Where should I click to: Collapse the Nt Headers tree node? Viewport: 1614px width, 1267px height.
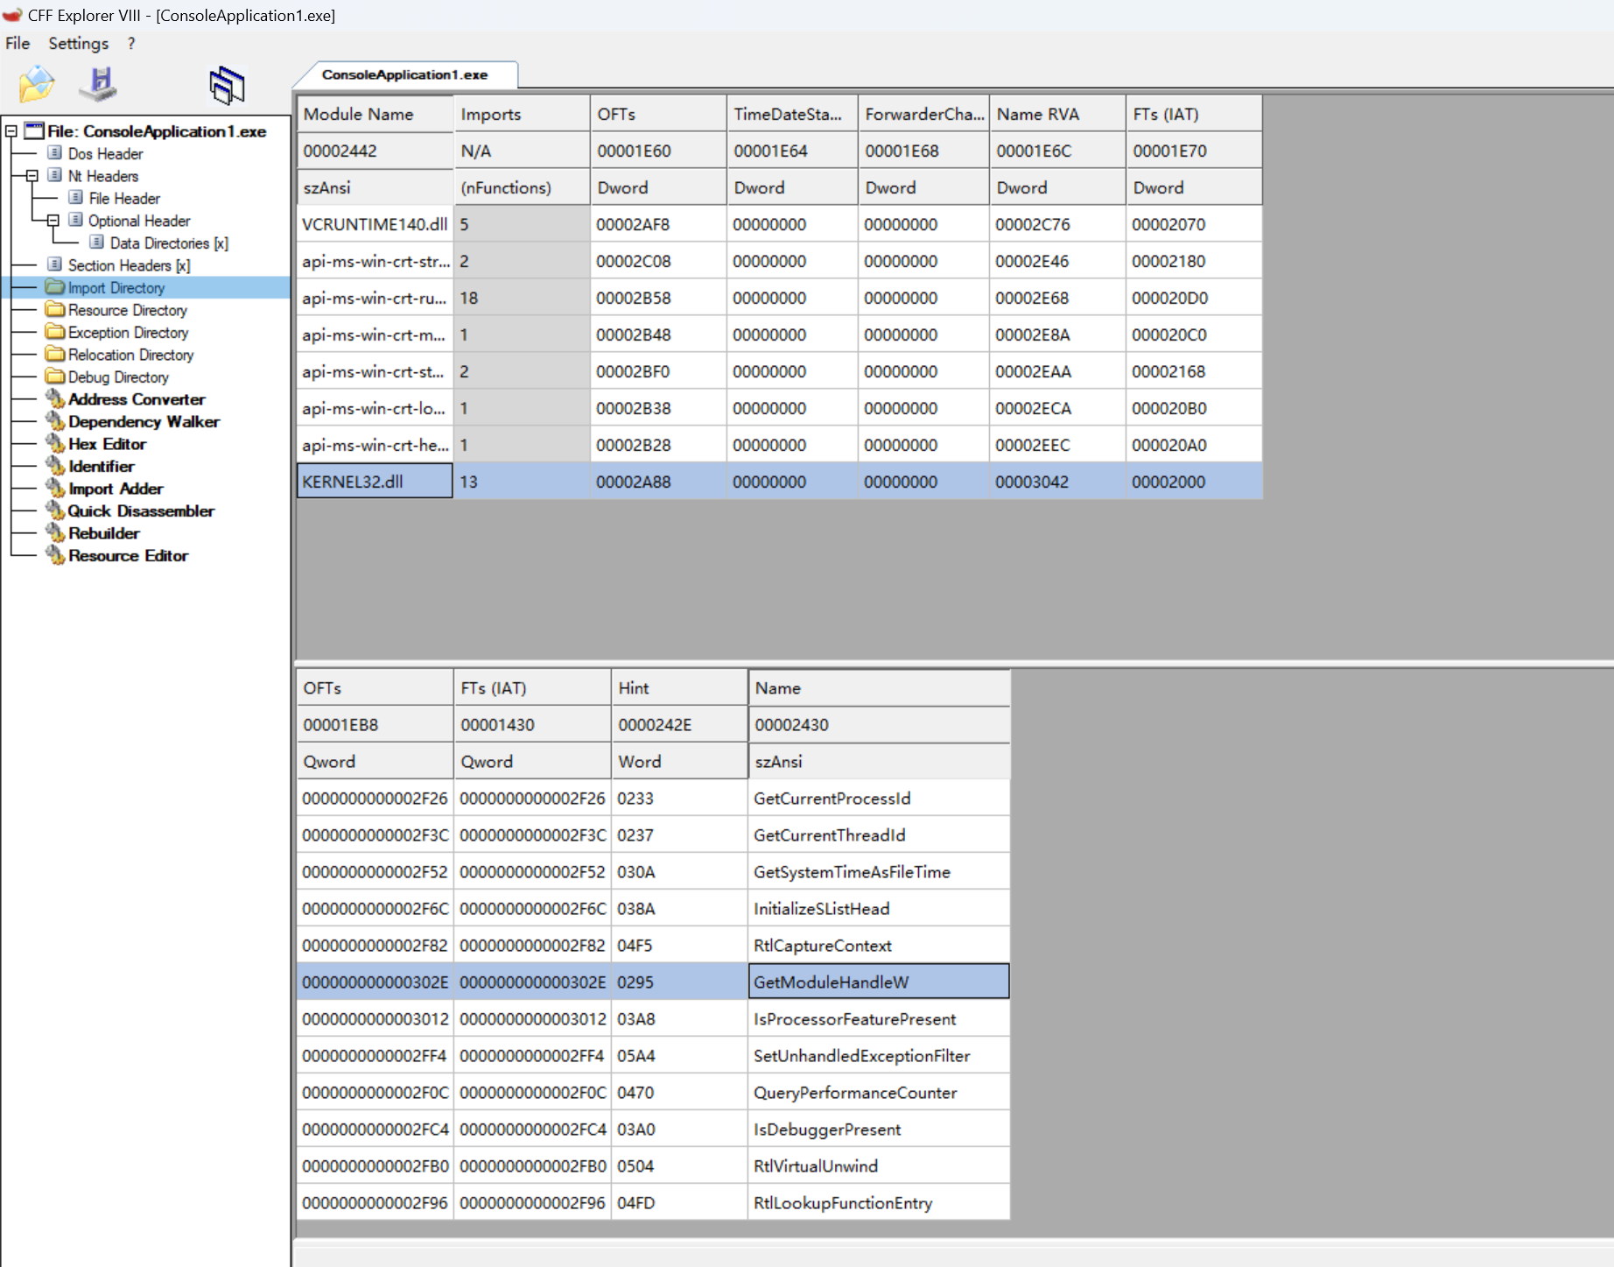32,176
